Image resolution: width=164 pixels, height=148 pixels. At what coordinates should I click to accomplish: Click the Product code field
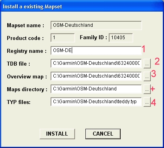coord(63,38)
